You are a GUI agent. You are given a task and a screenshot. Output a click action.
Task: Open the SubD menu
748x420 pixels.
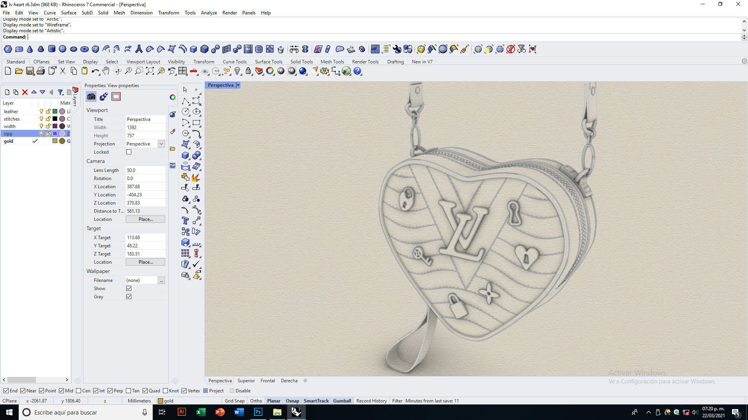[x=87, y=13]
